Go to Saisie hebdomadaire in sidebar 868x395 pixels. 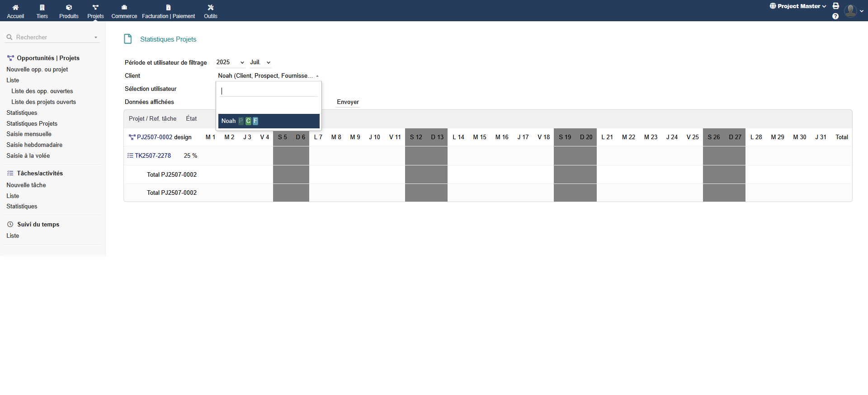pyautogui.click(x=34, y=145)
